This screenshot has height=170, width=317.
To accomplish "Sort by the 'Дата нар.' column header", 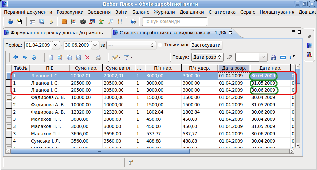I will point(270,68).
